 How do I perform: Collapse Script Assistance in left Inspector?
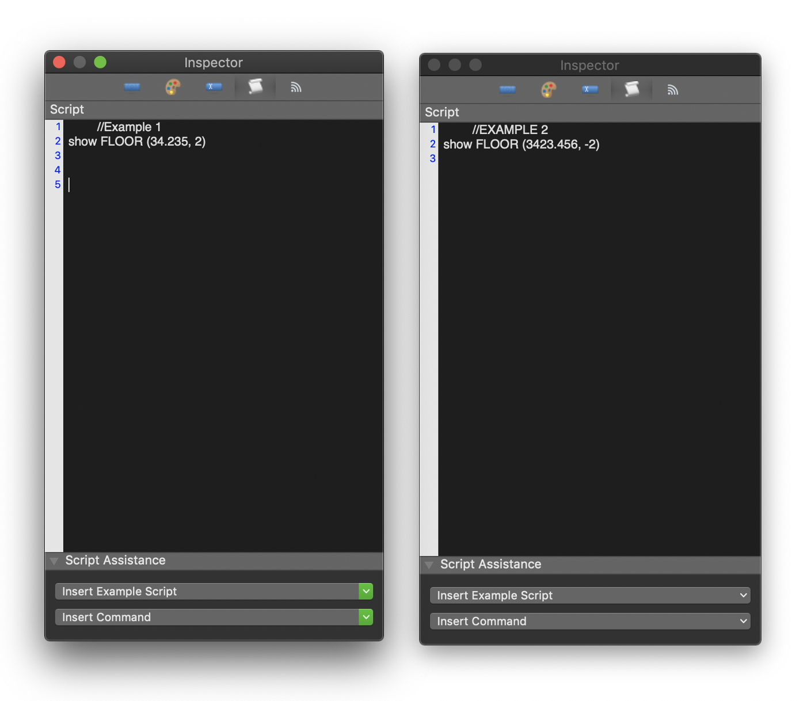pos(54,561)
